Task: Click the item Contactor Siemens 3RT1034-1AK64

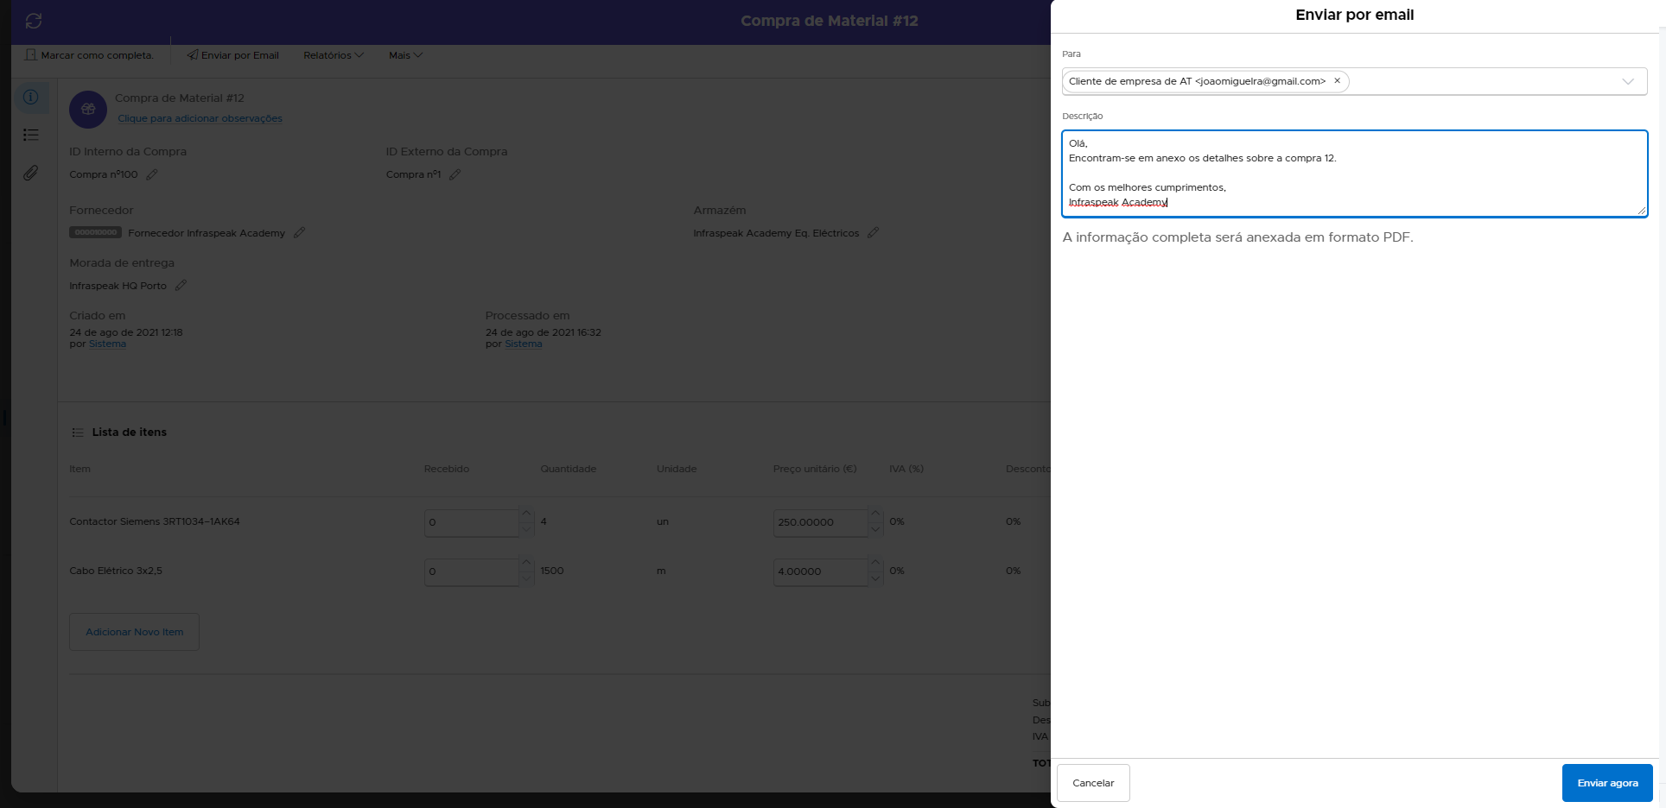Action: (155, 521)
